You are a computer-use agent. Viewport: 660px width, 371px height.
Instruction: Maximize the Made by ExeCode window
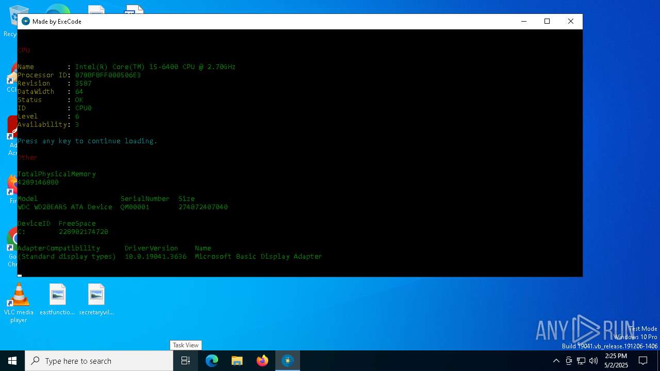[x=547, y=21]
